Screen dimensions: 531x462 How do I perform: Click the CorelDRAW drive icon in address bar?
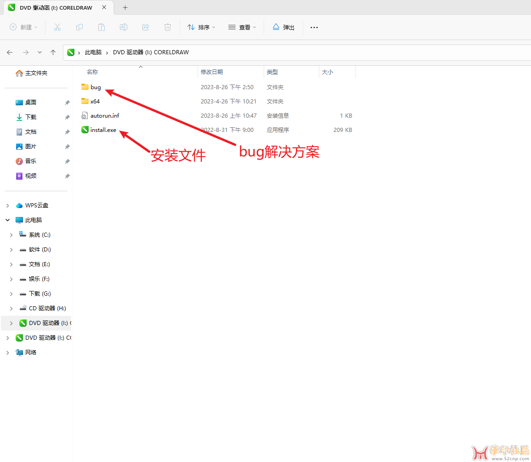point(71,52)
